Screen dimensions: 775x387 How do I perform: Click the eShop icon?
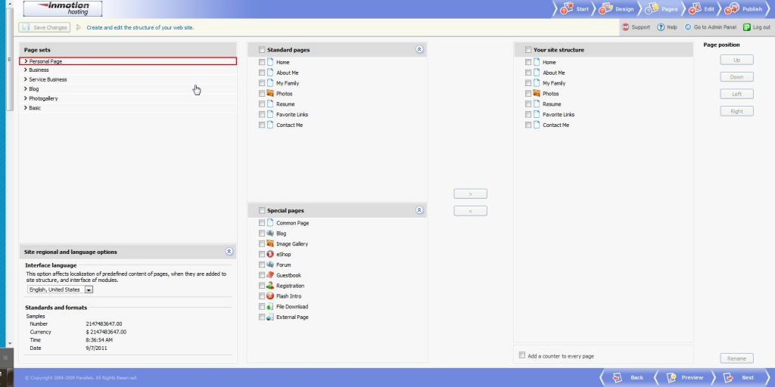click(x=270, y=254)
